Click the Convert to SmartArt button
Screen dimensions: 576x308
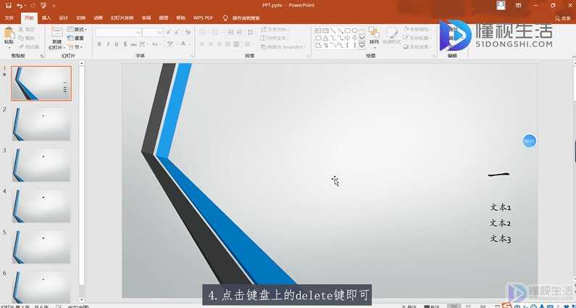click(283, 47)
